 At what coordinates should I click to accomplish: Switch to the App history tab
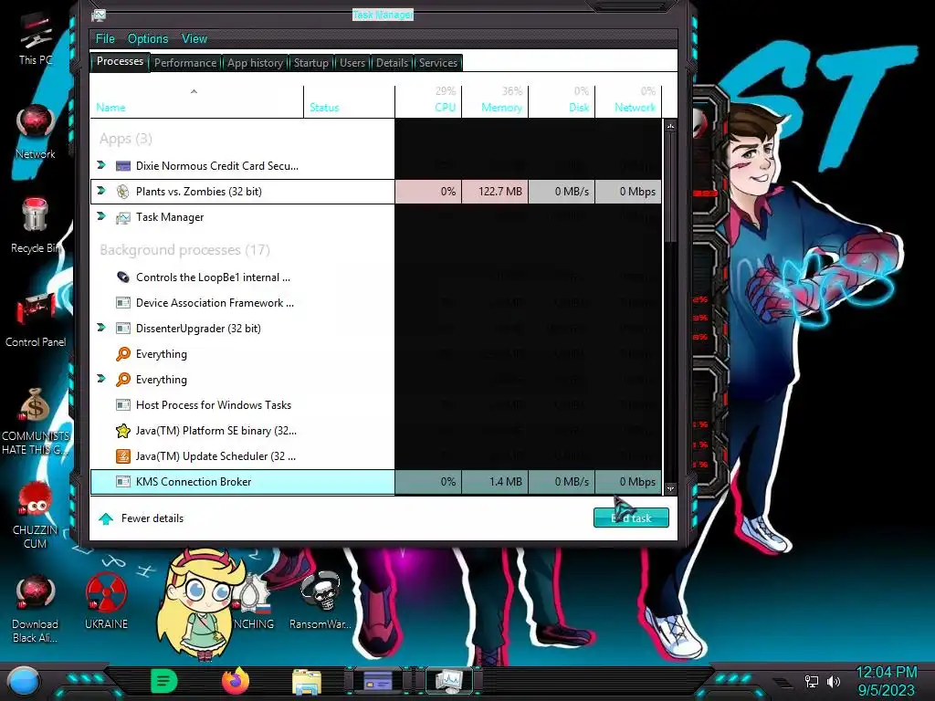click(x=256, y=63)
